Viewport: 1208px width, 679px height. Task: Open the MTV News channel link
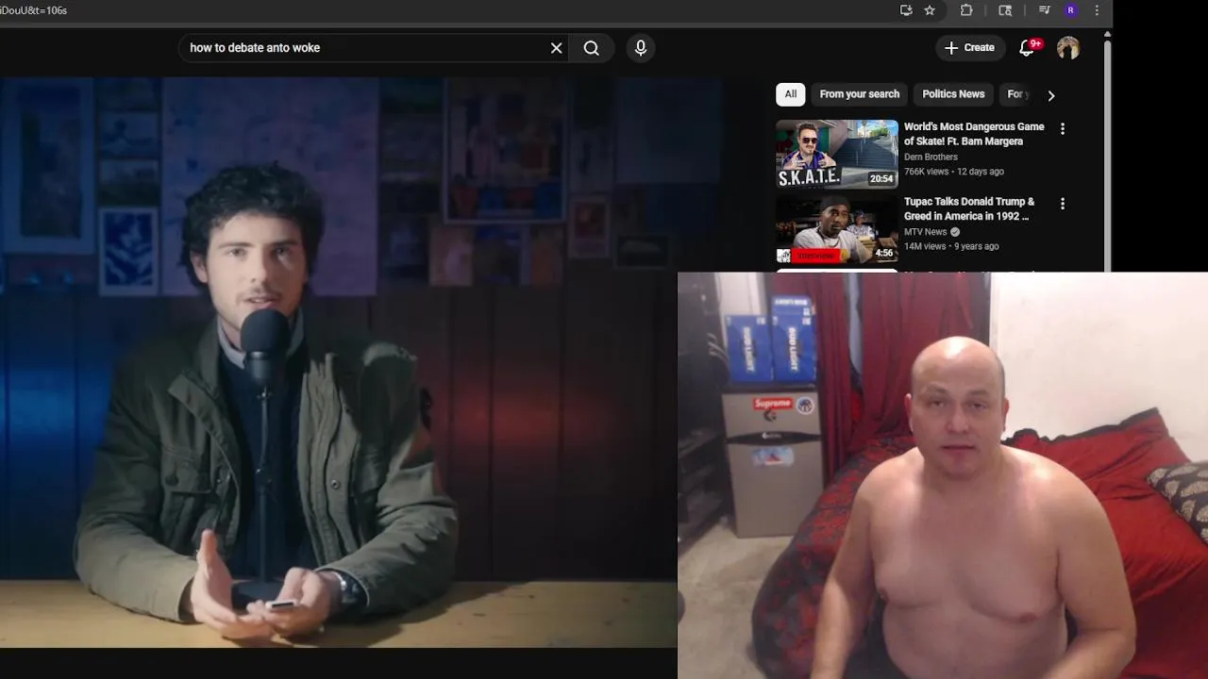click(x=926, y=232)
